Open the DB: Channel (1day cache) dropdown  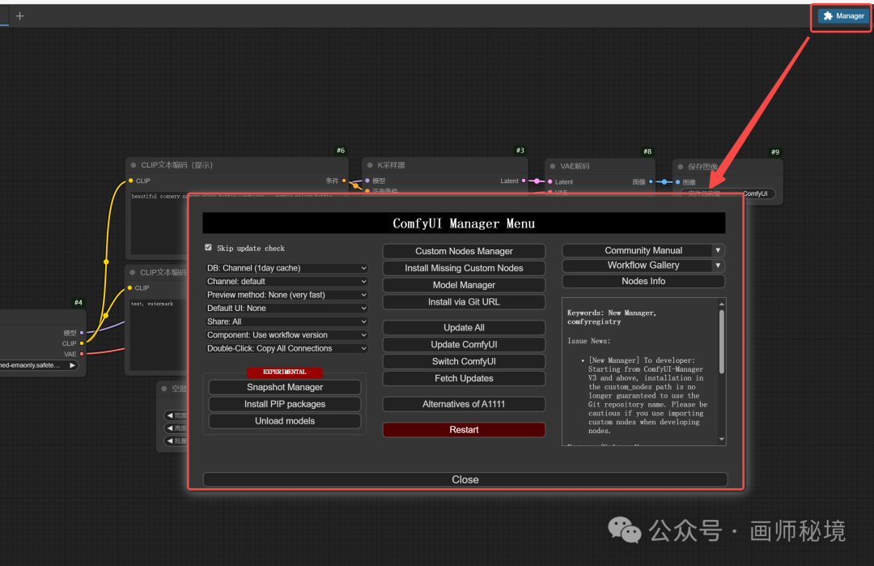click(286, 268)
